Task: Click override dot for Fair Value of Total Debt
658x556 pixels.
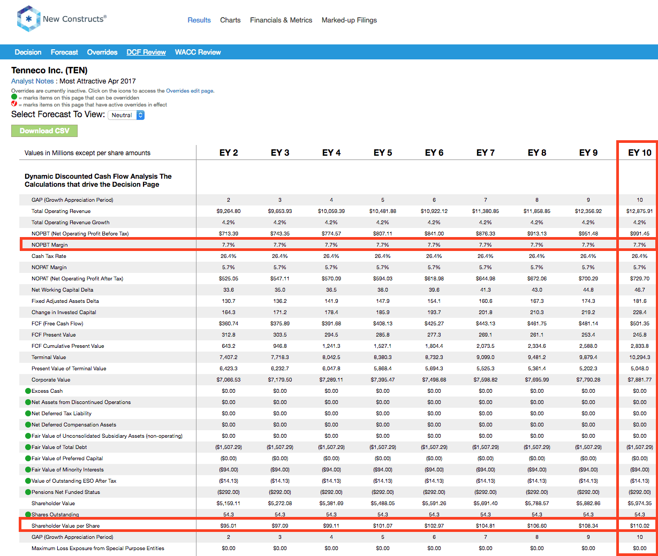Action: 28,447
